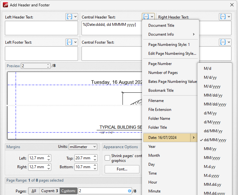Insert Bates Page Numbering Value macro
Image resolution: width=238 pixels, height=195 pixels.
pos(170,82)
